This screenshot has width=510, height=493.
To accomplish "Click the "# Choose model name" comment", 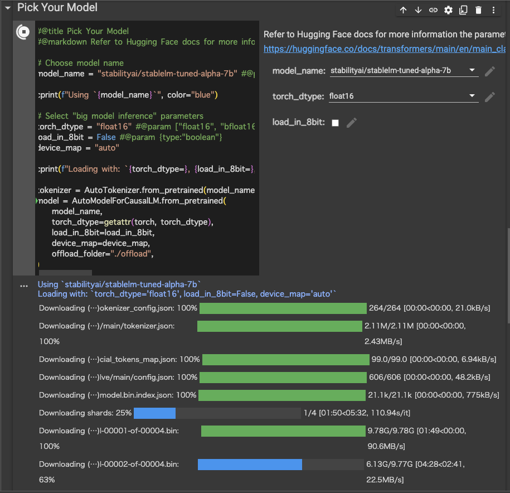I will pos(81,63).
